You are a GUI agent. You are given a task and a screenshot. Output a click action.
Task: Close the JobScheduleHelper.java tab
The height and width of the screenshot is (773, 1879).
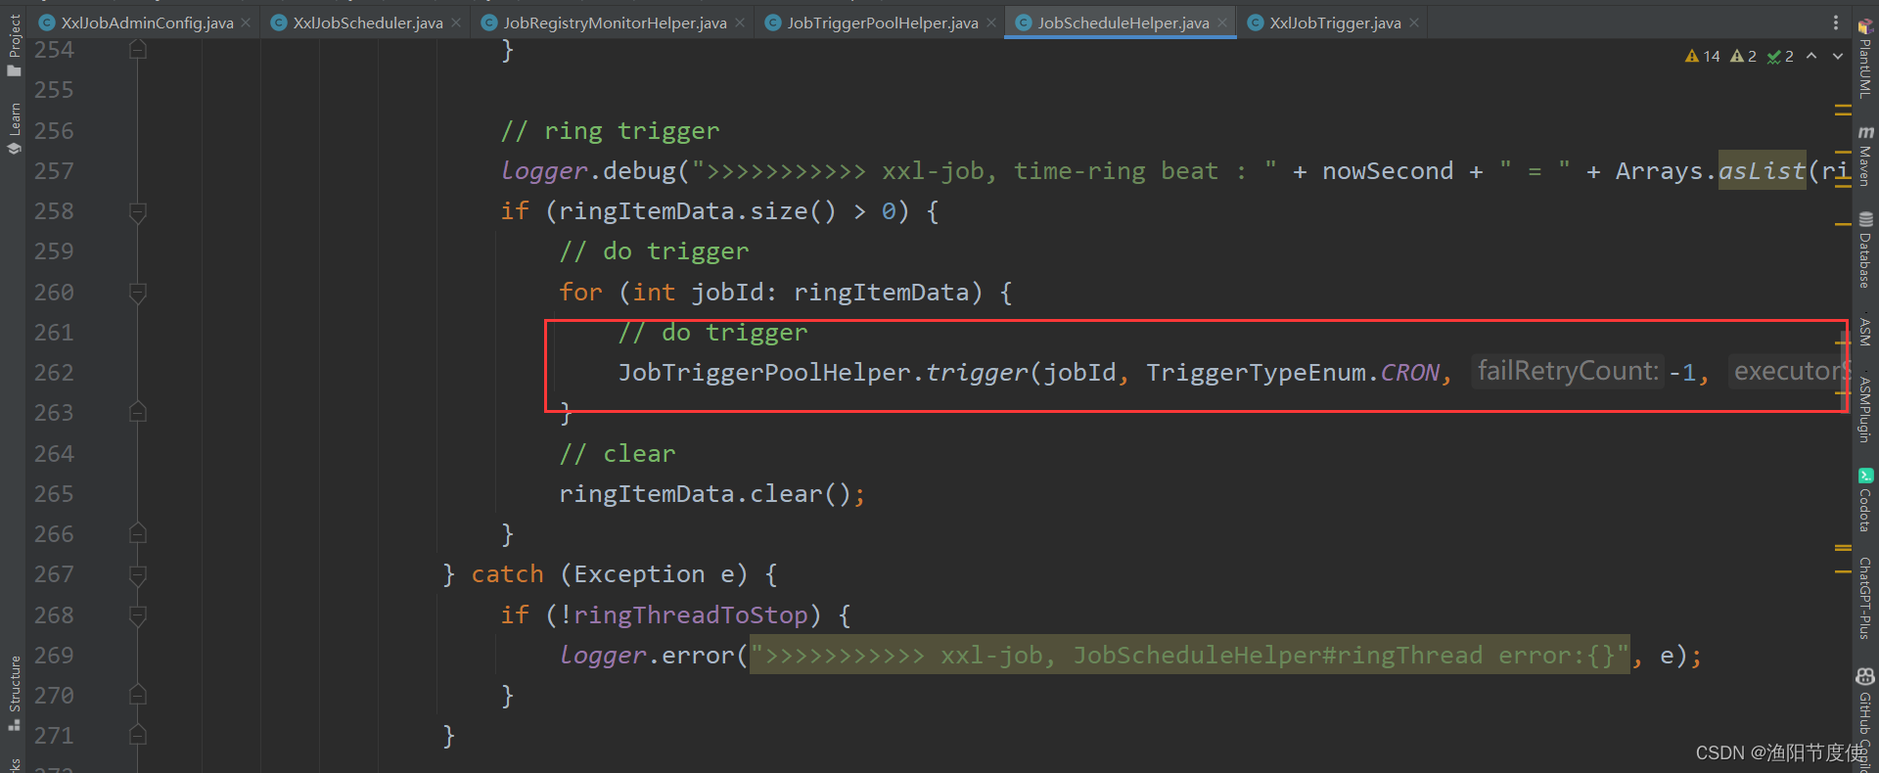[x=1222, y=23]
